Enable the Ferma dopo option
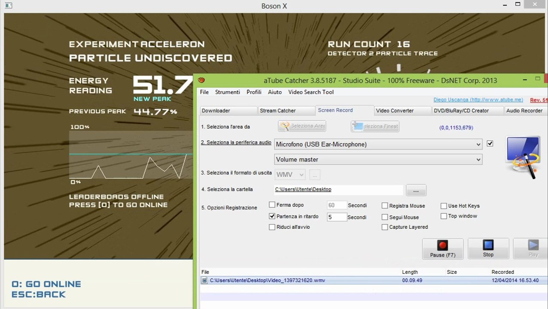The width and height of the screenshot is (548, 309). (272, 205)
